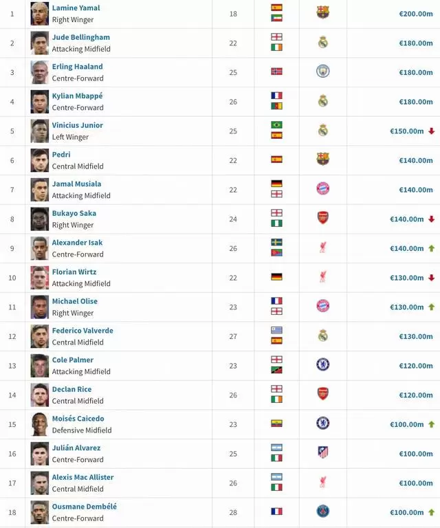Click Moisés Caicedo's player photo thumbnail
Image resolution: width=440 pixels, height=528 pixels.
tap(40, 424)
